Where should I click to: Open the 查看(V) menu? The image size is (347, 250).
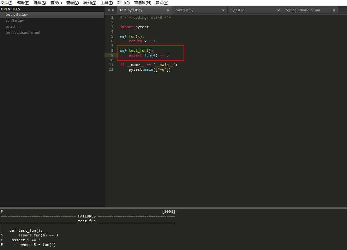tap(72, 3)
